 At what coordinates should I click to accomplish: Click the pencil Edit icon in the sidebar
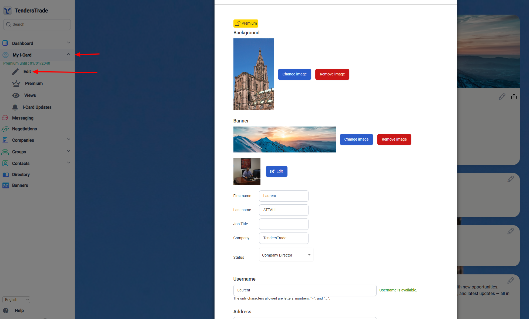click(15, 72)
